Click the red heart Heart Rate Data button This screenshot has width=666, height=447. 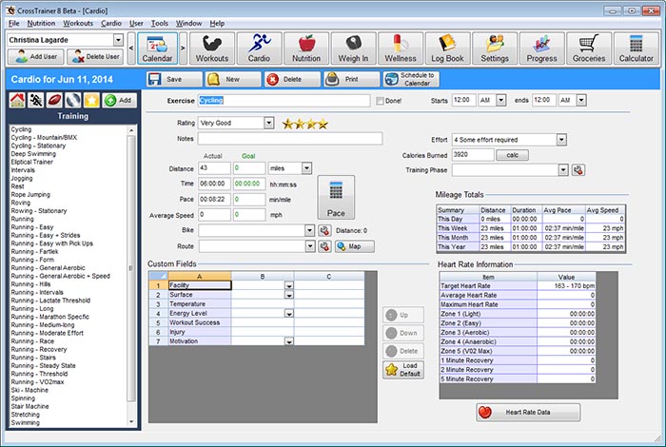pos(528,412)
